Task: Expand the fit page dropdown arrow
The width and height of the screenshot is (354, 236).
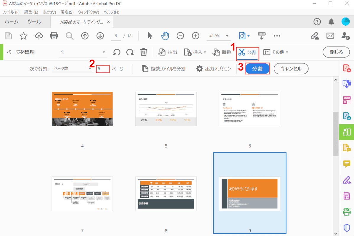Action: coord(249,36)
